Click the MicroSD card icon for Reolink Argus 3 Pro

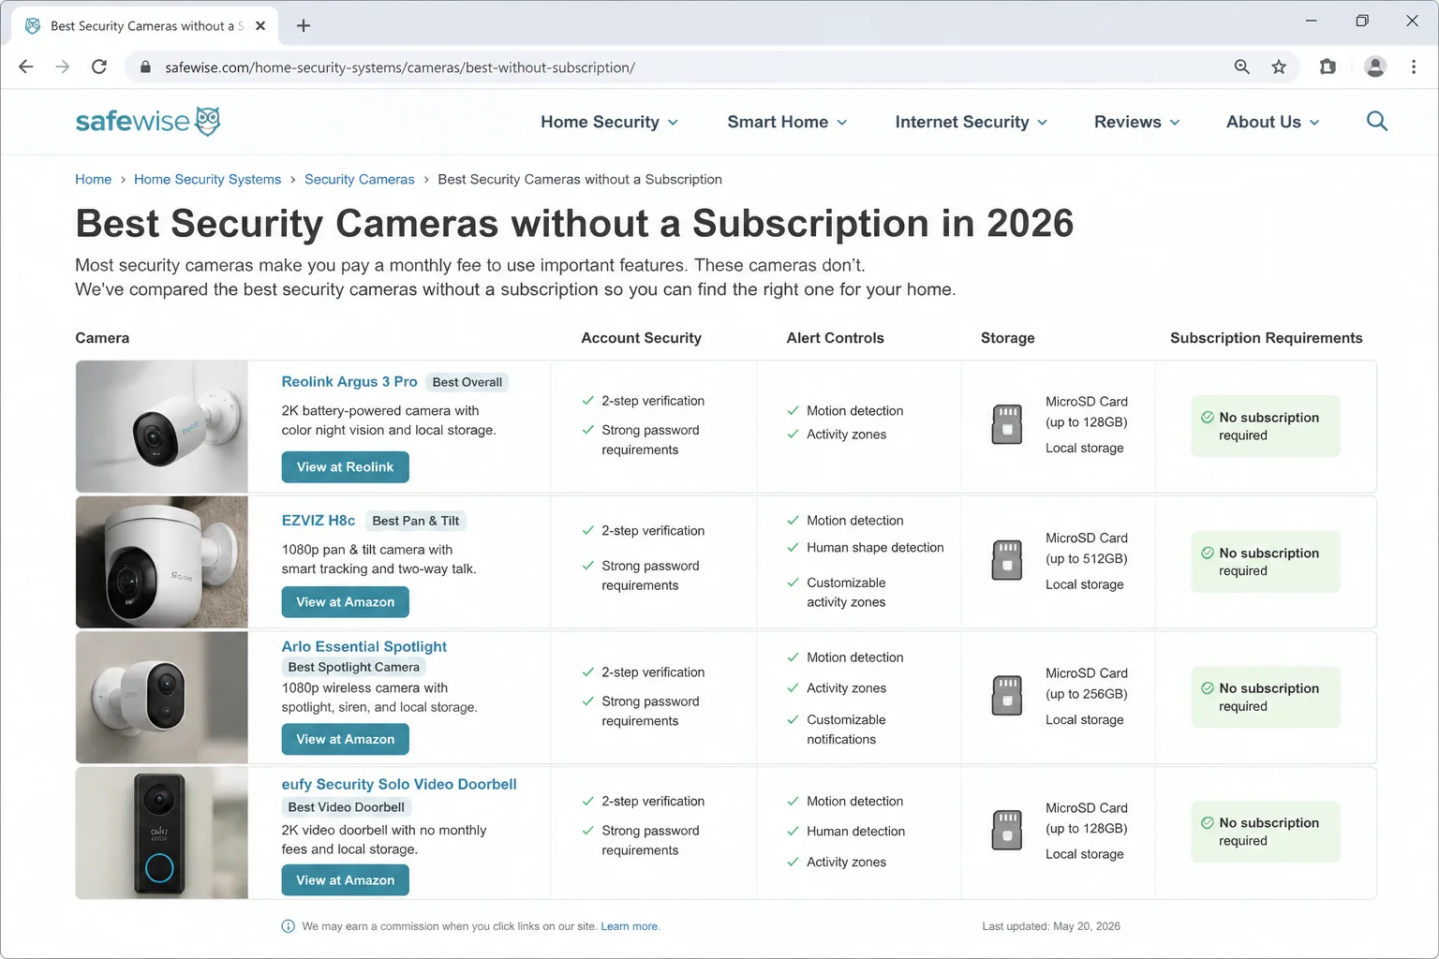coord(1007,425)
